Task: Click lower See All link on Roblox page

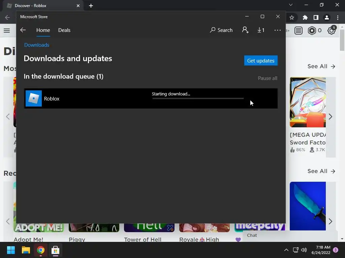Action: tap(321, 171)
